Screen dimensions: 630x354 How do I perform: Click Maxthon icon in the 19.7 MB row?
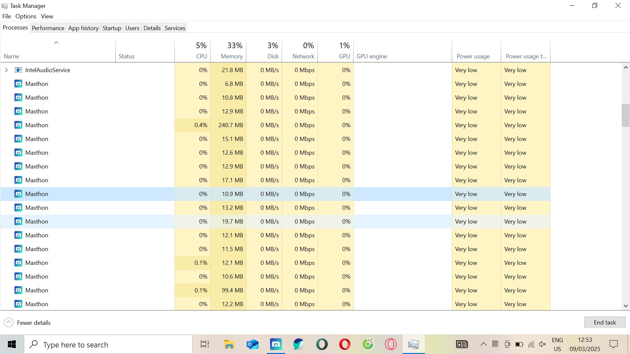tap(18, 221)
